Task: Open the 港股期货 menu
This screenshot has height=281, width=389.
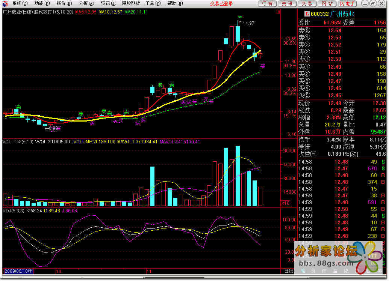Action: point(131,3)
